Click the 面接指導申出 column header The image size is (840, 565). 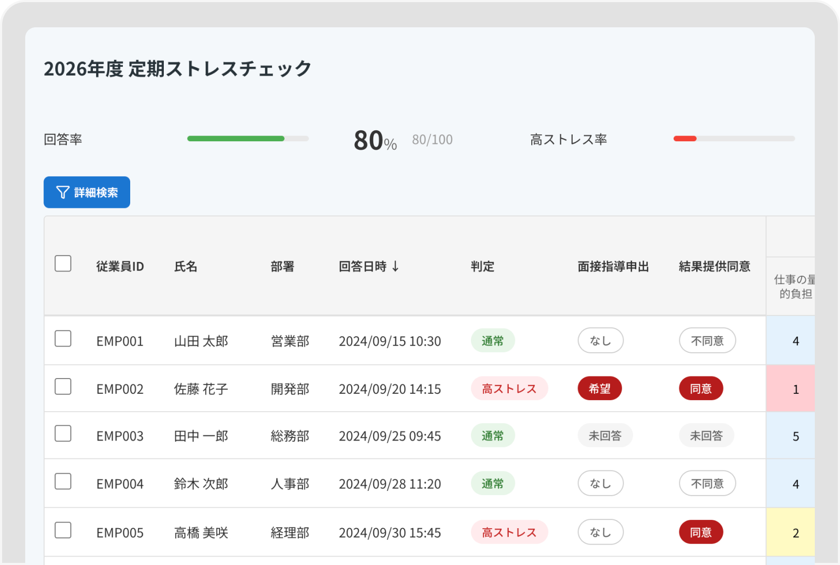pyautogui.click(x=613, y=266)
